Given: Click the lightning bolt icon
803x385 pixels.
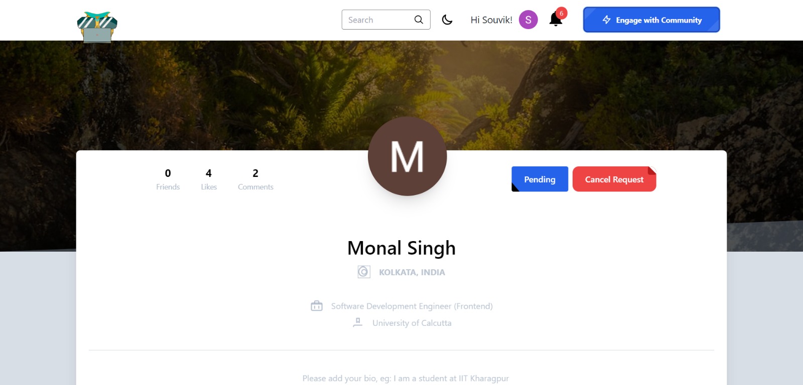Looking at the screenshot, I should click(607, 20).
